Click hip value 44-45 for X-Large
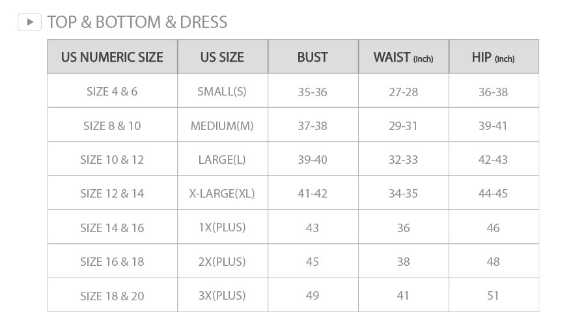Screen dimensions: 586x325 point(493,194)
